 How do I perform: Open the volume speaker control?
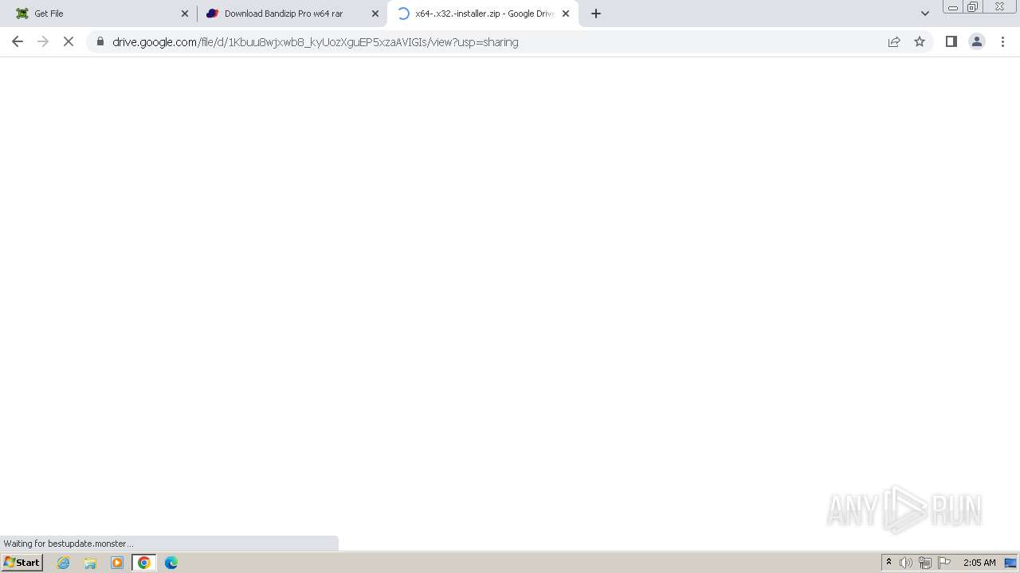(906, 563)
